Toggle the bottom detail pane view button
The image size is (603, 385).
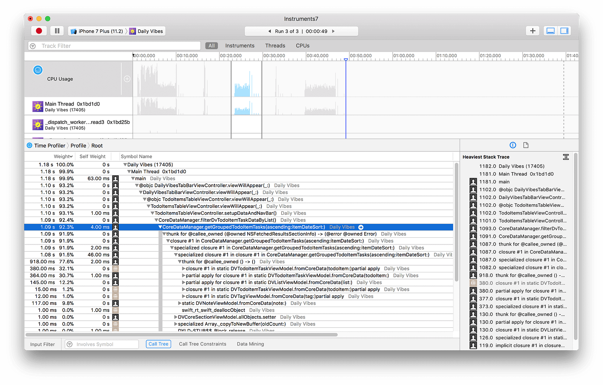(551, 31)
